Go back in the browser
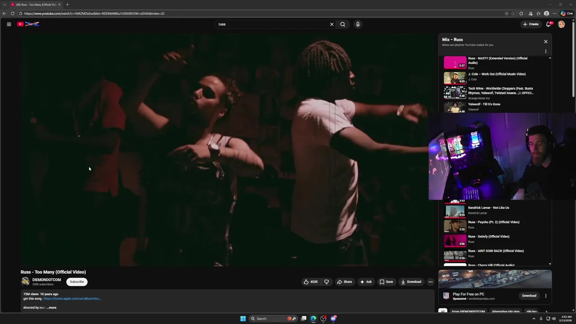 [4, 13]
